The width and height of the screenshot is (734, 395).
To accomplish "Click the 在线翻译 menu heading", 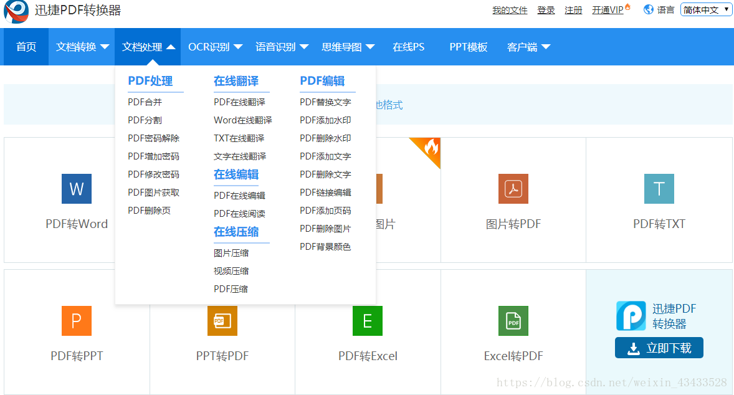I will point(236,81).
